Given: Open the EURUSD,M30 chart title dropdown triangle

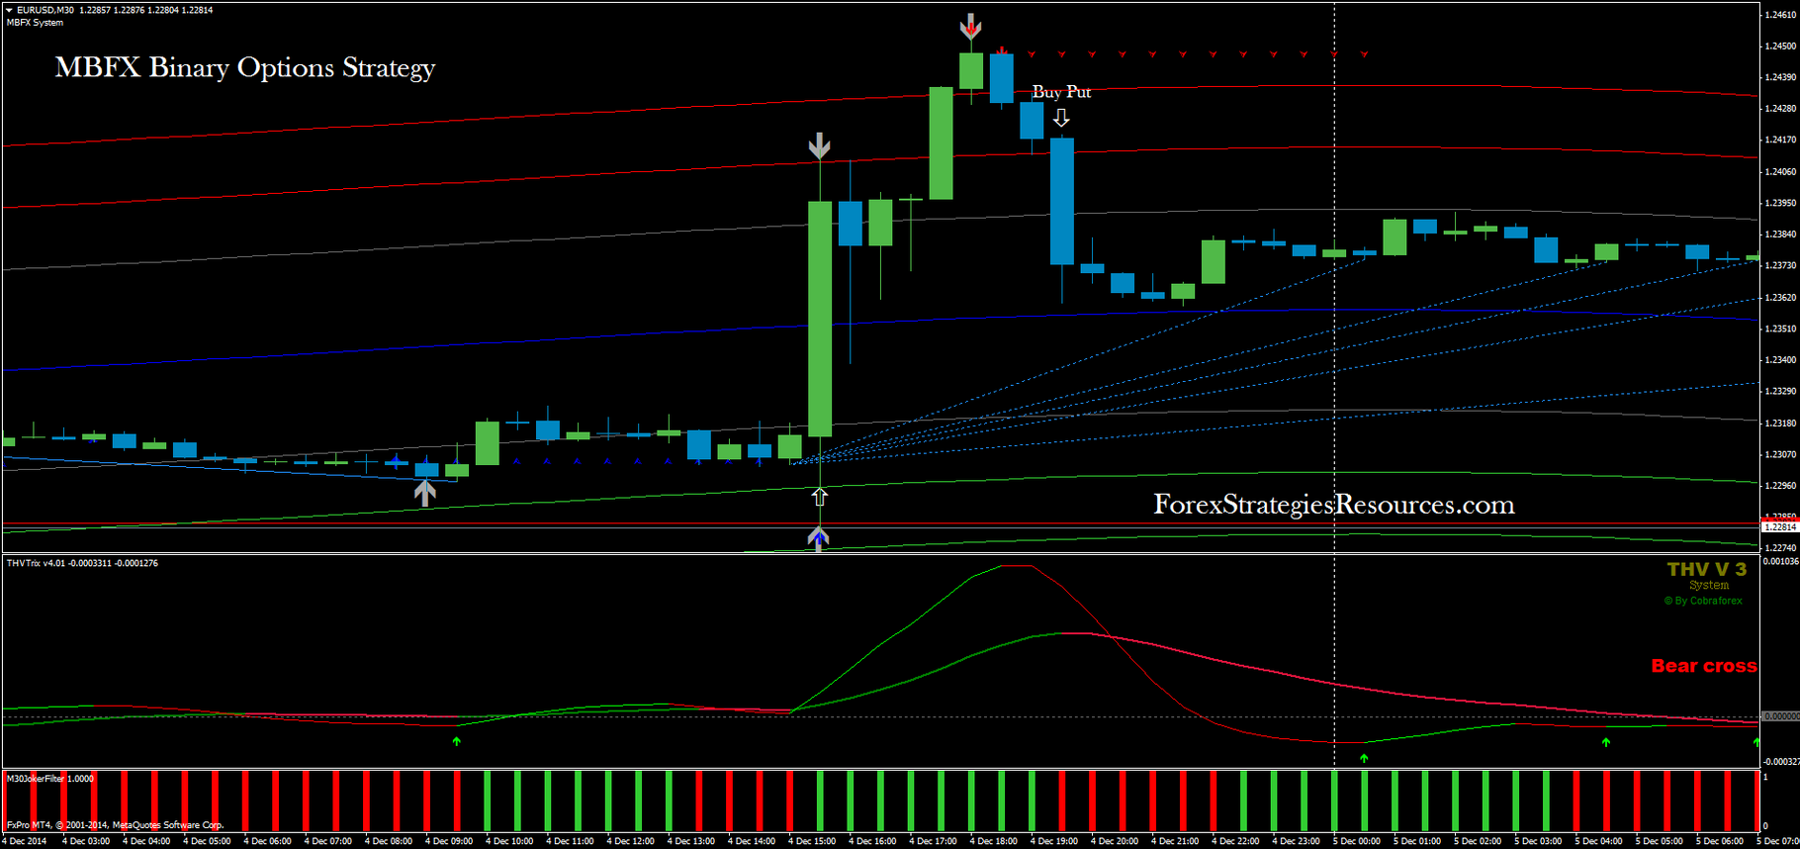Looking at the screenshot, I should (9, 10).
